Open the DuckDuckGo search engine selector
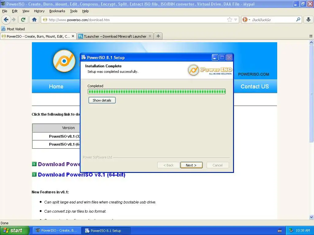Screen dimensions: 314x235 click(246, 20)
